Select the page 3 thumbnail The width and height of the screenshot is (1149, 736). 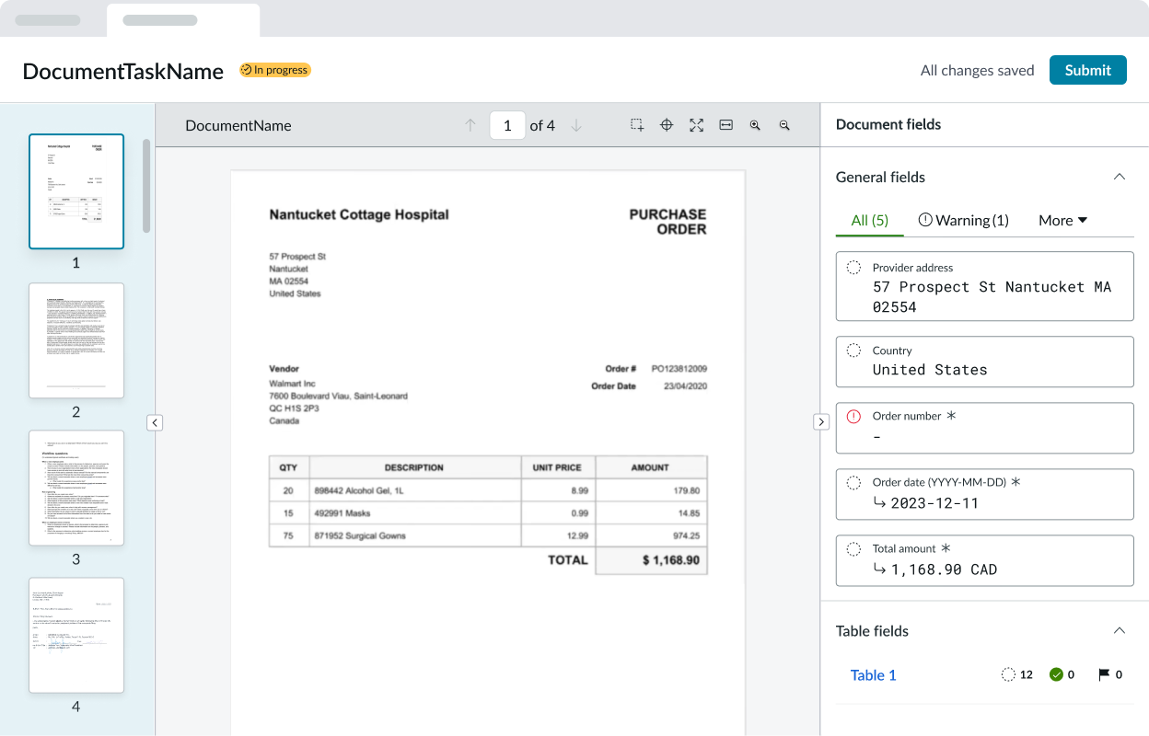pyautogui.click(x=76, y=488)
